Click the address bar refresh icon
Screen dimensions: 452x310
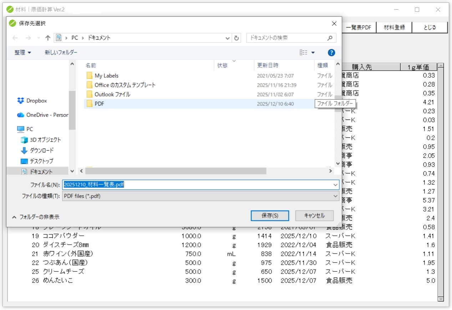(x=236, y=38)
